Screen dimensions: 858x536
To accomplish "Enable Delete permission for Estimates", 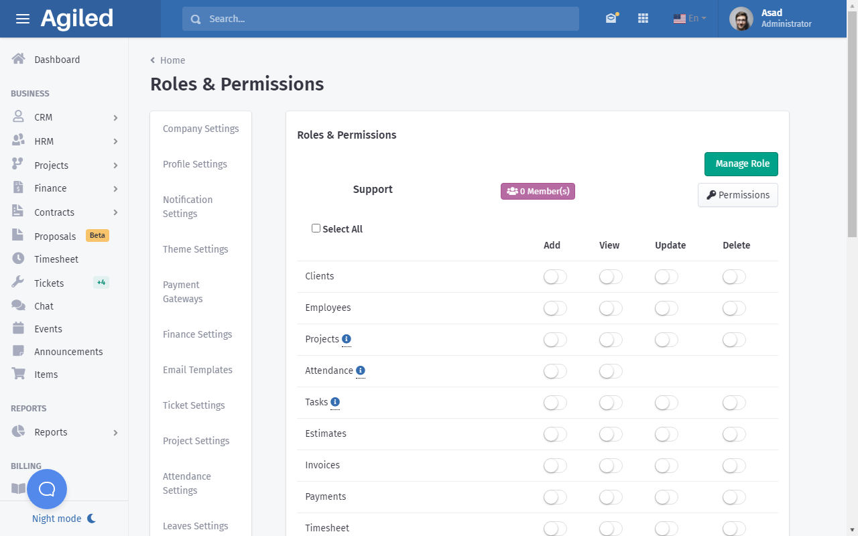I will (x=734, y=434).
